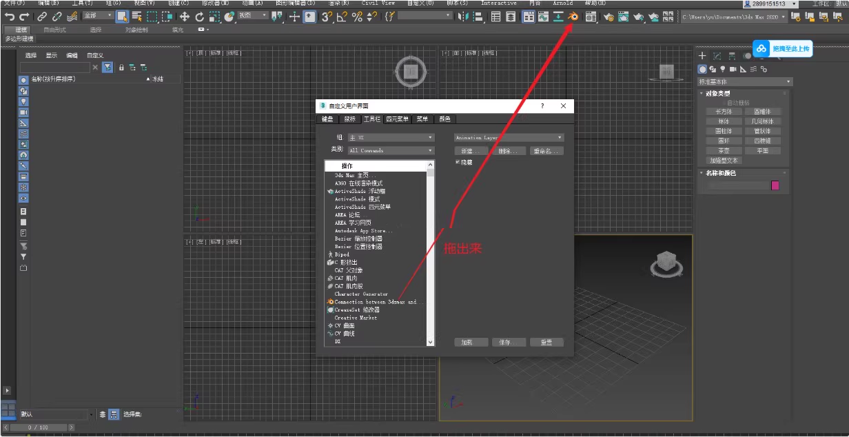849x437 pixels.
Task: Open the Arnold menu
Action: (x=562, y=3)
